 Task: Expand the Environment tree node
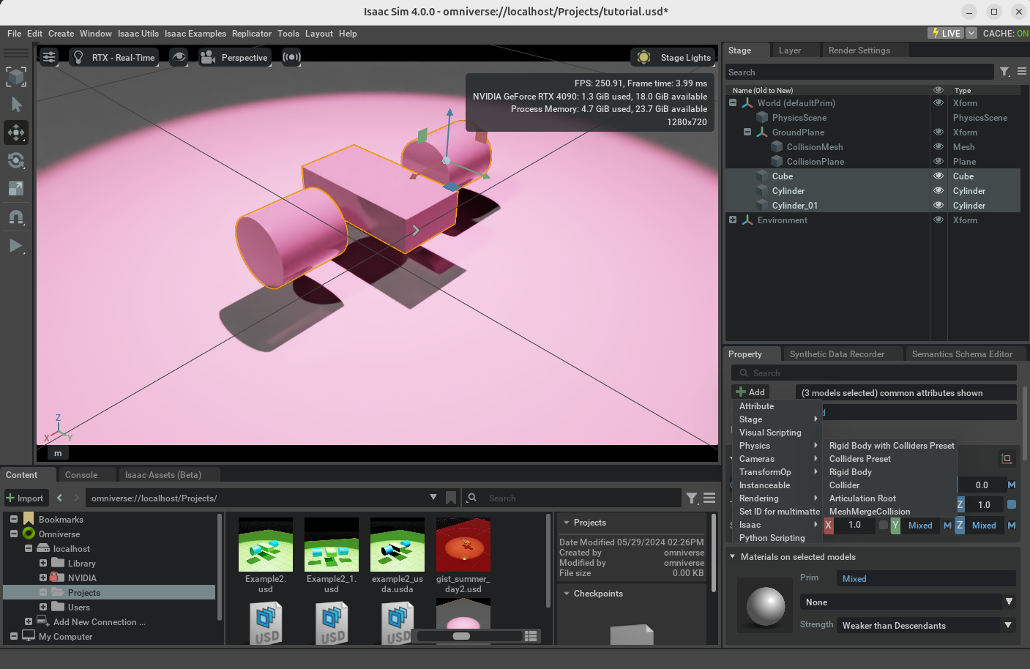(733, 220)
